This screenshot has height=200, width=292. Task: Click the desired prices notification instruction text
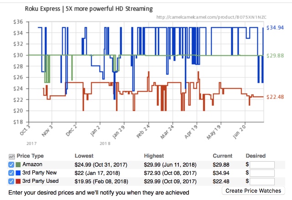(99, 192)
